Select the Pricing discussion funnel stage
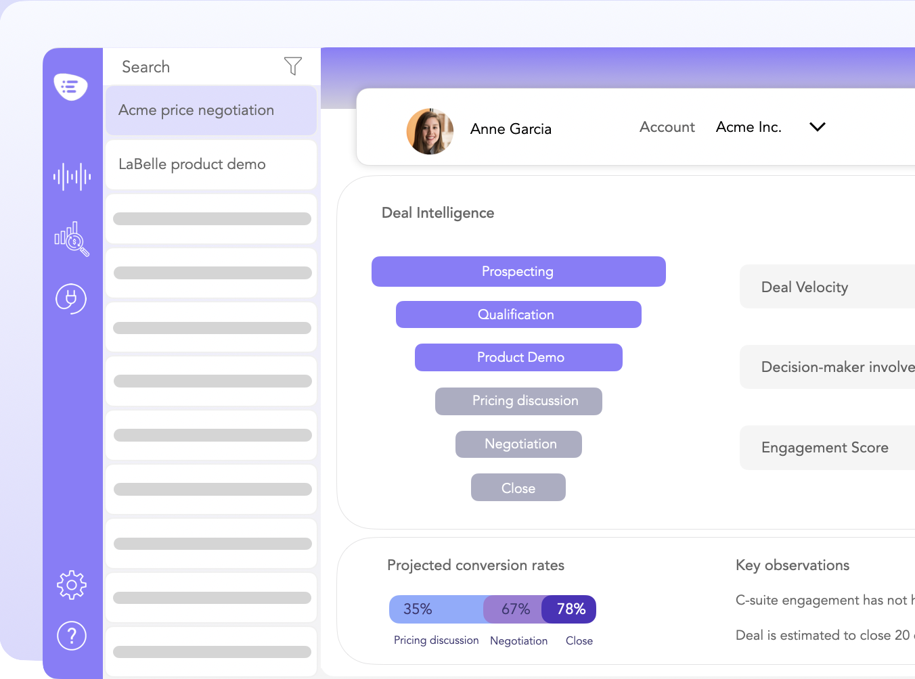 518,401
